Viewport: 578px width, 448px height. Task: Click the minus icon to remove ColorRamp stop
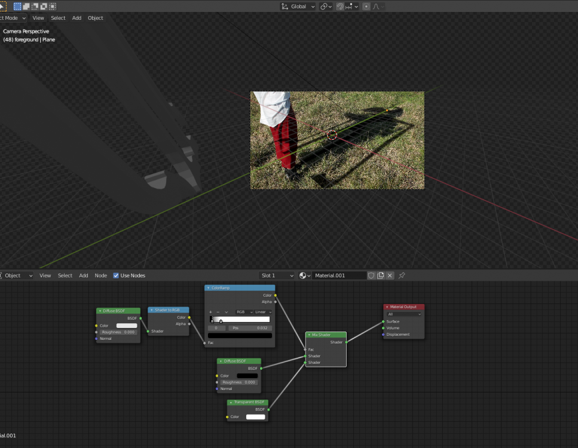point(218,312)
